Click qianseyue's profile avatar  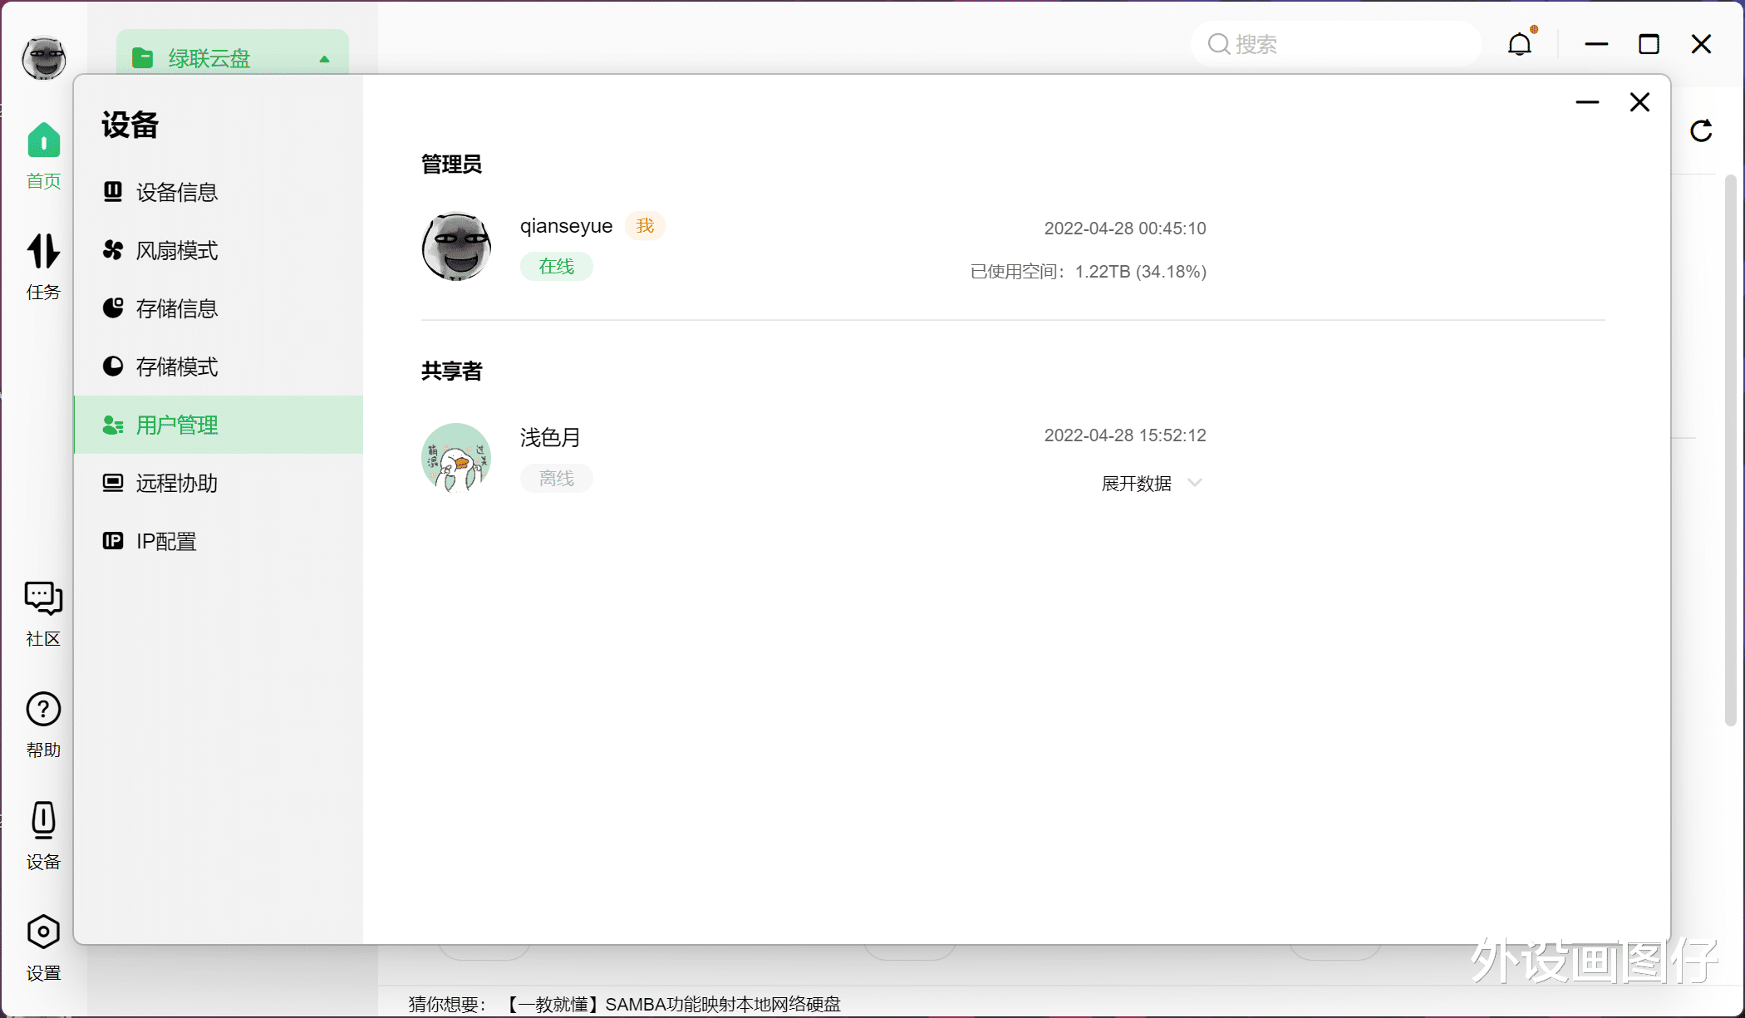click(x=456, y=247)
